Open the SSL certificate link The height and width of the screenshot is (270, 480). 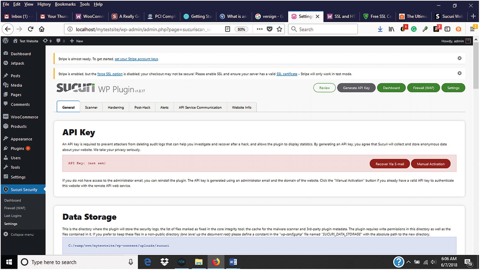point(287,74)
